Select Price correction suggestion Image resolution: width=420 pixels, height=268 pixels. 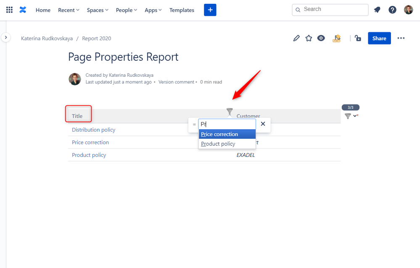click(227, 134)
